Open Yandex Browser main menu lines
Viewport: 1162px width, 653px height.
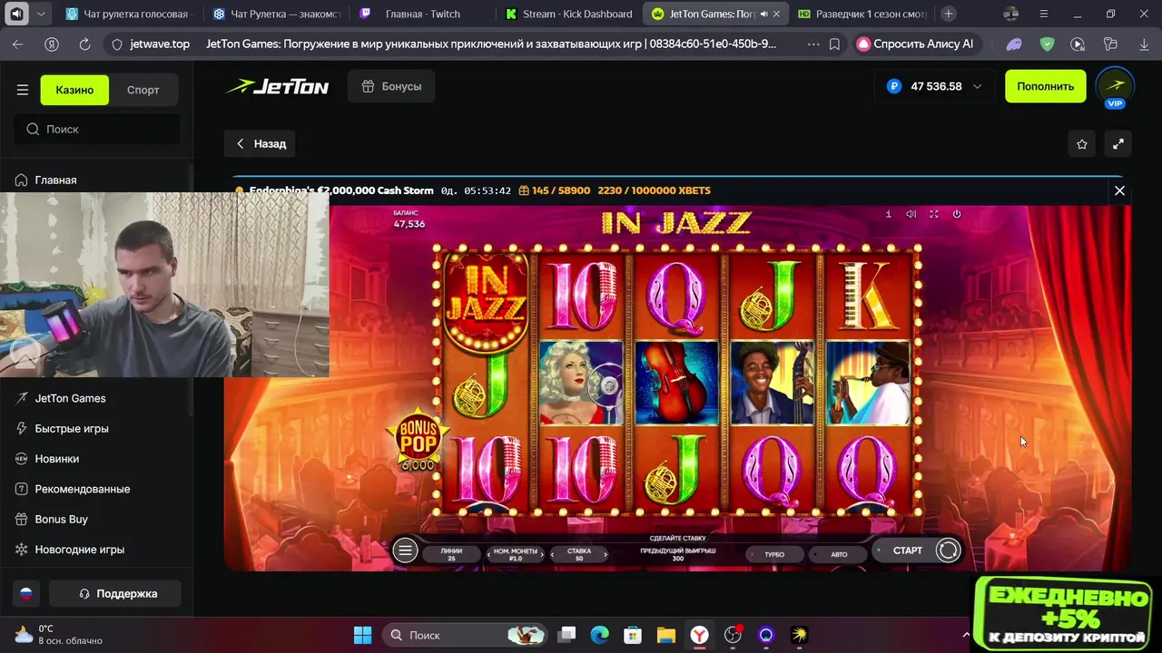[x=1044, y=14]
